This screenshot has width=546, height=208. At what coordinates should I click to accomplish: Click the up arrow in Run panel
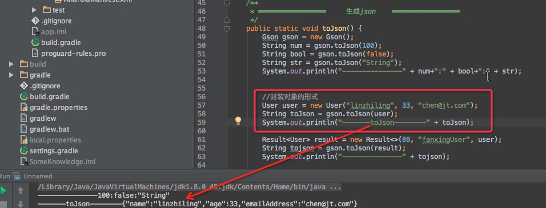coord(21,190)
